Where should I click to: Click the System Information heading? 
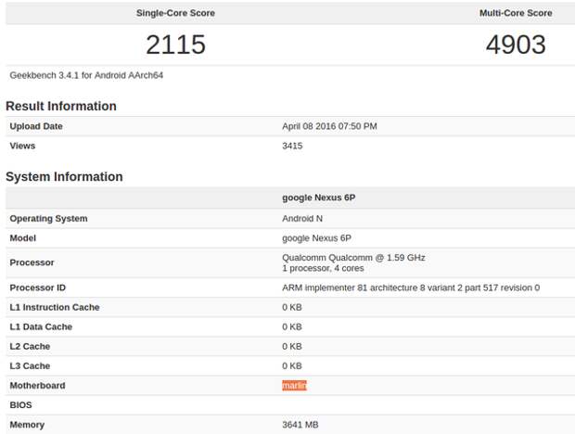point(64,177)
